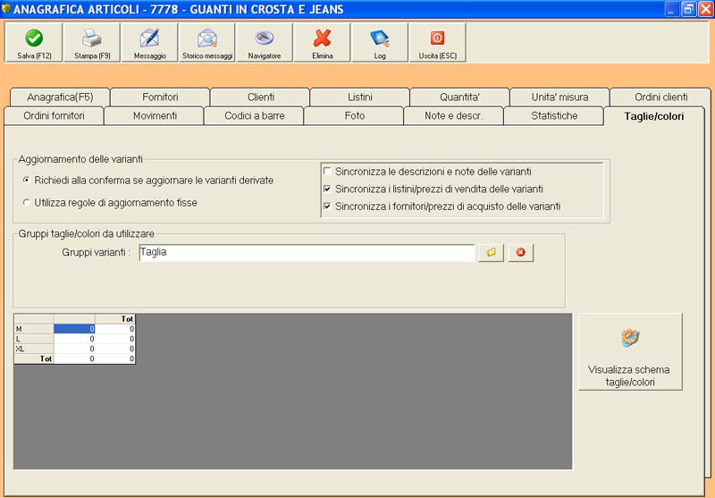
Task: Open the Log viewer icon
Action: coord(380,39)
